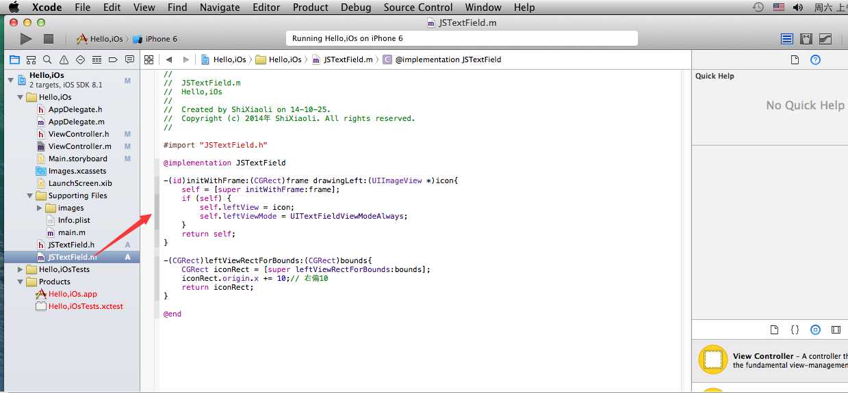Viewport: 848px width, 393px height.
Task: Show the Quick Help inspector
Action: [815, 59]
